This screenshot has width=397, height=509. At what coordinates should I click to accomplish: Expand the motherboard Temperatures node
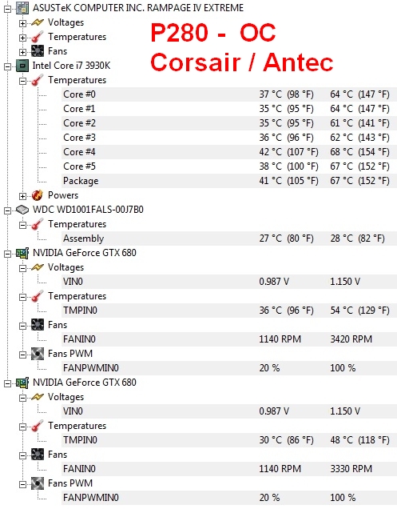coord(22,38)
